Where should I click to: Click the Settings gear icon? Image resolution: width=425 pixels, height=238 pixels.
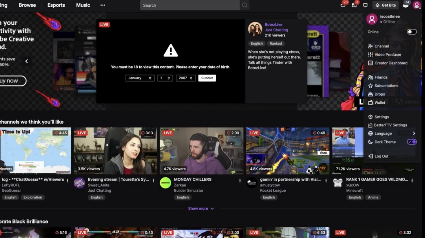click(370, 117)
